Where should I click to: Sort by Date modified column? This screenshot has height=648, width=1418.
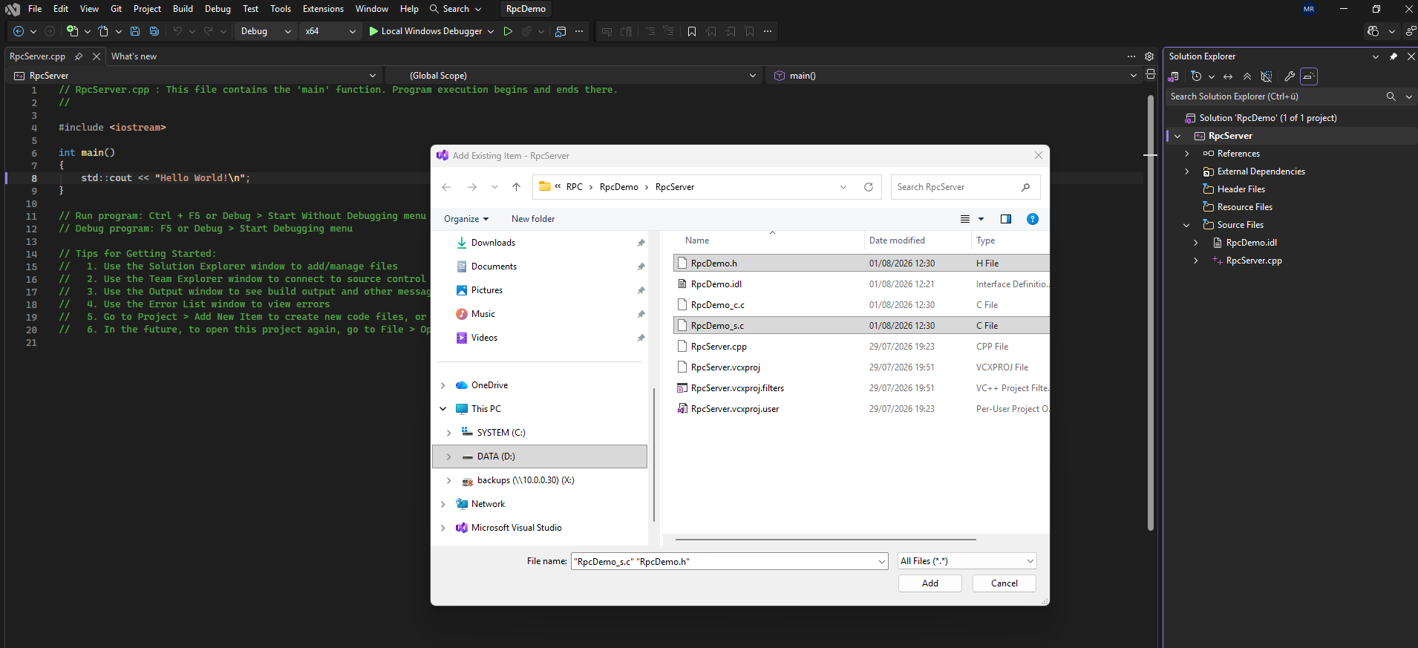[897, 240]
